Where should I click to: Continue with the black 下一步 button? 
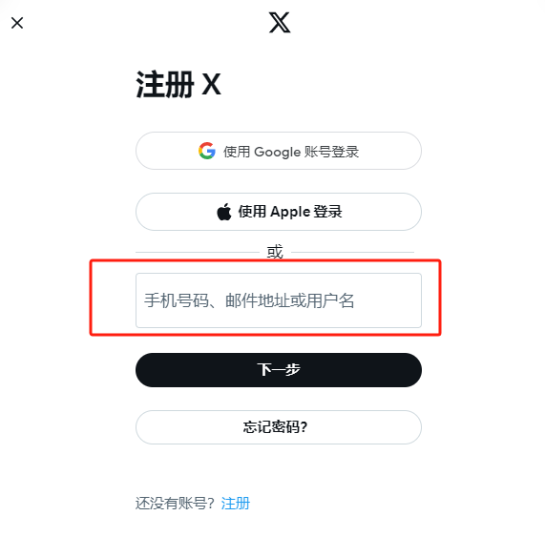coord(279,370)
